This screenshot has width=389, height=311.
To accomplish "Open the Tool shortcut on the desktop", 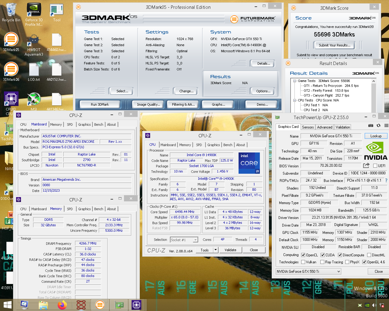I will point(57,13).
